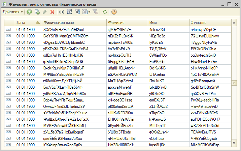Select record icon in row sdBxr7uНй1ЕЭНhИzК36
The image size is (241, 151).
[8, 55]
